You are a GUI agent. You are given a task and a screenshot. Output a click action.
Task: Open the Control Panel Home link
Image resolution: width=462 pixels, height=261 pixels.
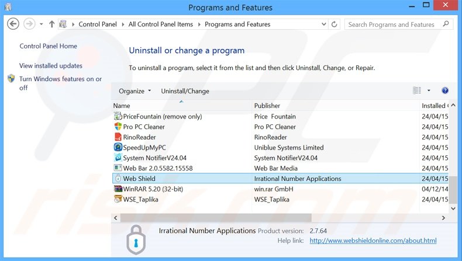click(x=49, y=46)
